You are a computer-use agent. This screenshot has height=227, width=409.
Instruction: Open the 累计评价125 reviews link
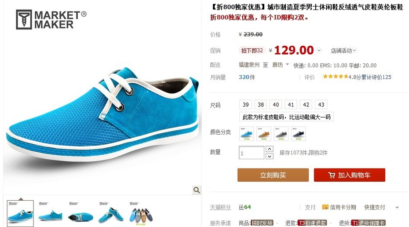click(x=376, y=77)
